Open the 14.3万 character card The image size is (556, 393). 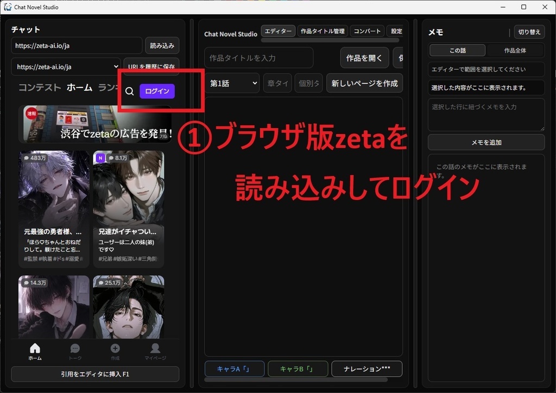[54, 307]
